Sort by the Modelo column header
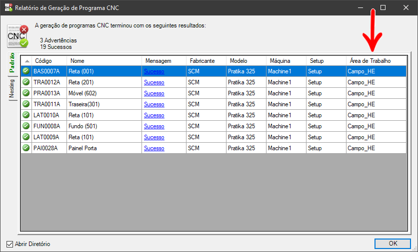 coord(246,61)
